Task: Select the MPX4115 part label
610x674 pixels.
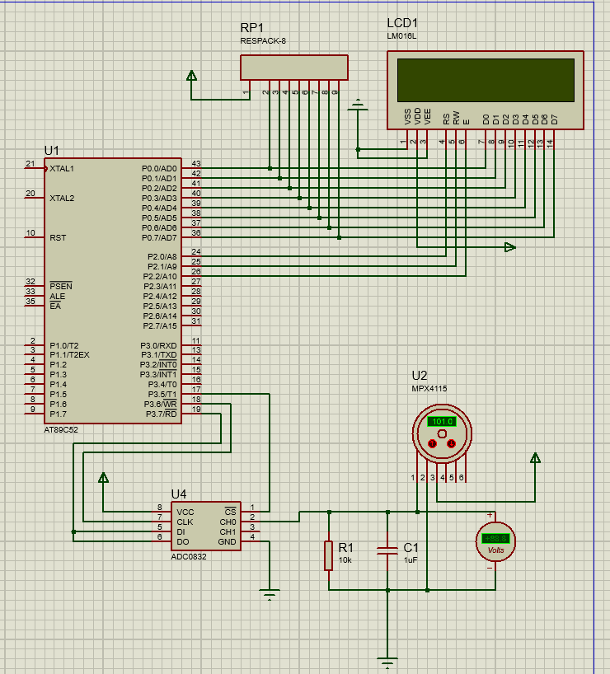Action: coord(429,389)
